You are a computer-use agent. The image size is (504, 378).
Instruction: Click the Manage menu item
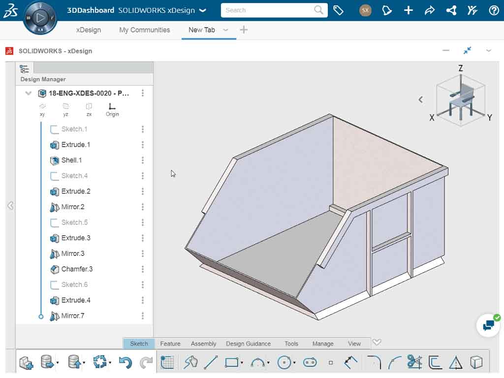[322, 344]
